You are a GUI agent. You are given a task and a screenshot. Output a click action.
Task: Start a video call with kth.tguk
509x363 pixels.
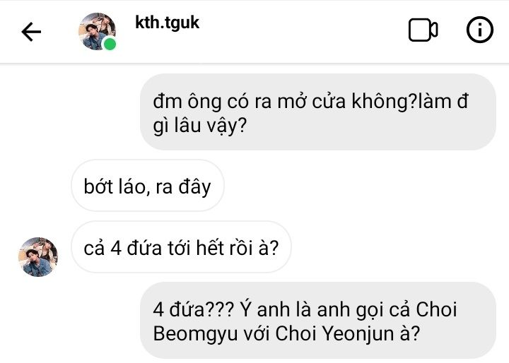tap(423, 30)
